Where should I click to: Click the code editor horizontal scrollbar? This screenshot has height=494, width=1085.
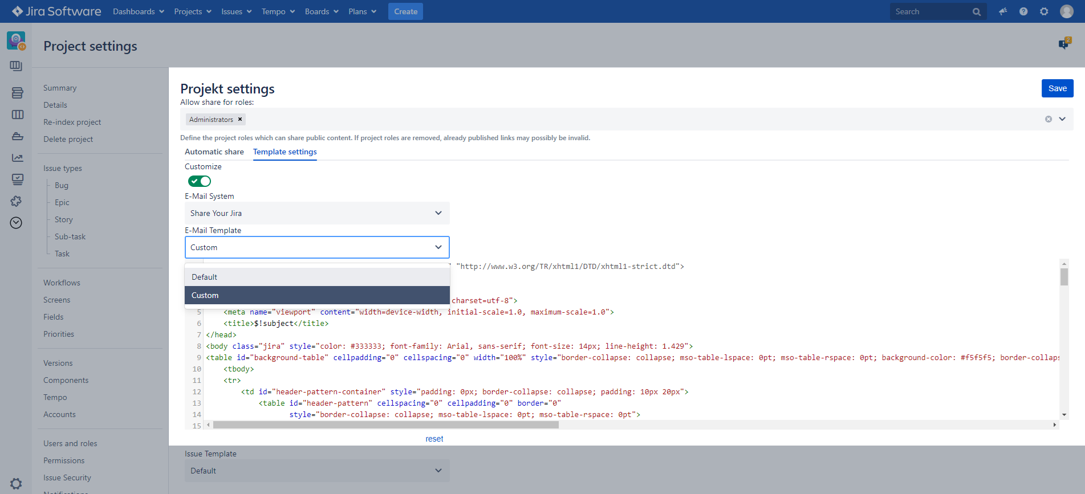(x=385, y=425)
